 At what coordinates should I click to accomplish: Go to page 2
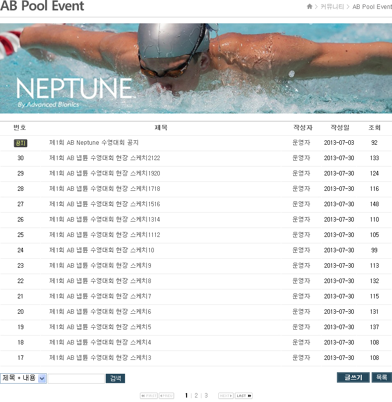[196, 396]
